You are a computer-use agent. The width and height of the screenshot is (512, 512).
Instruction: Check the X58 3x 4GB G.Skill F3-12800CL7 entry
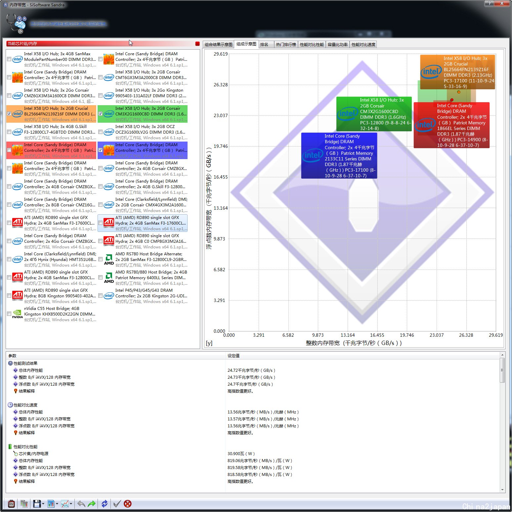pos(9,132)
